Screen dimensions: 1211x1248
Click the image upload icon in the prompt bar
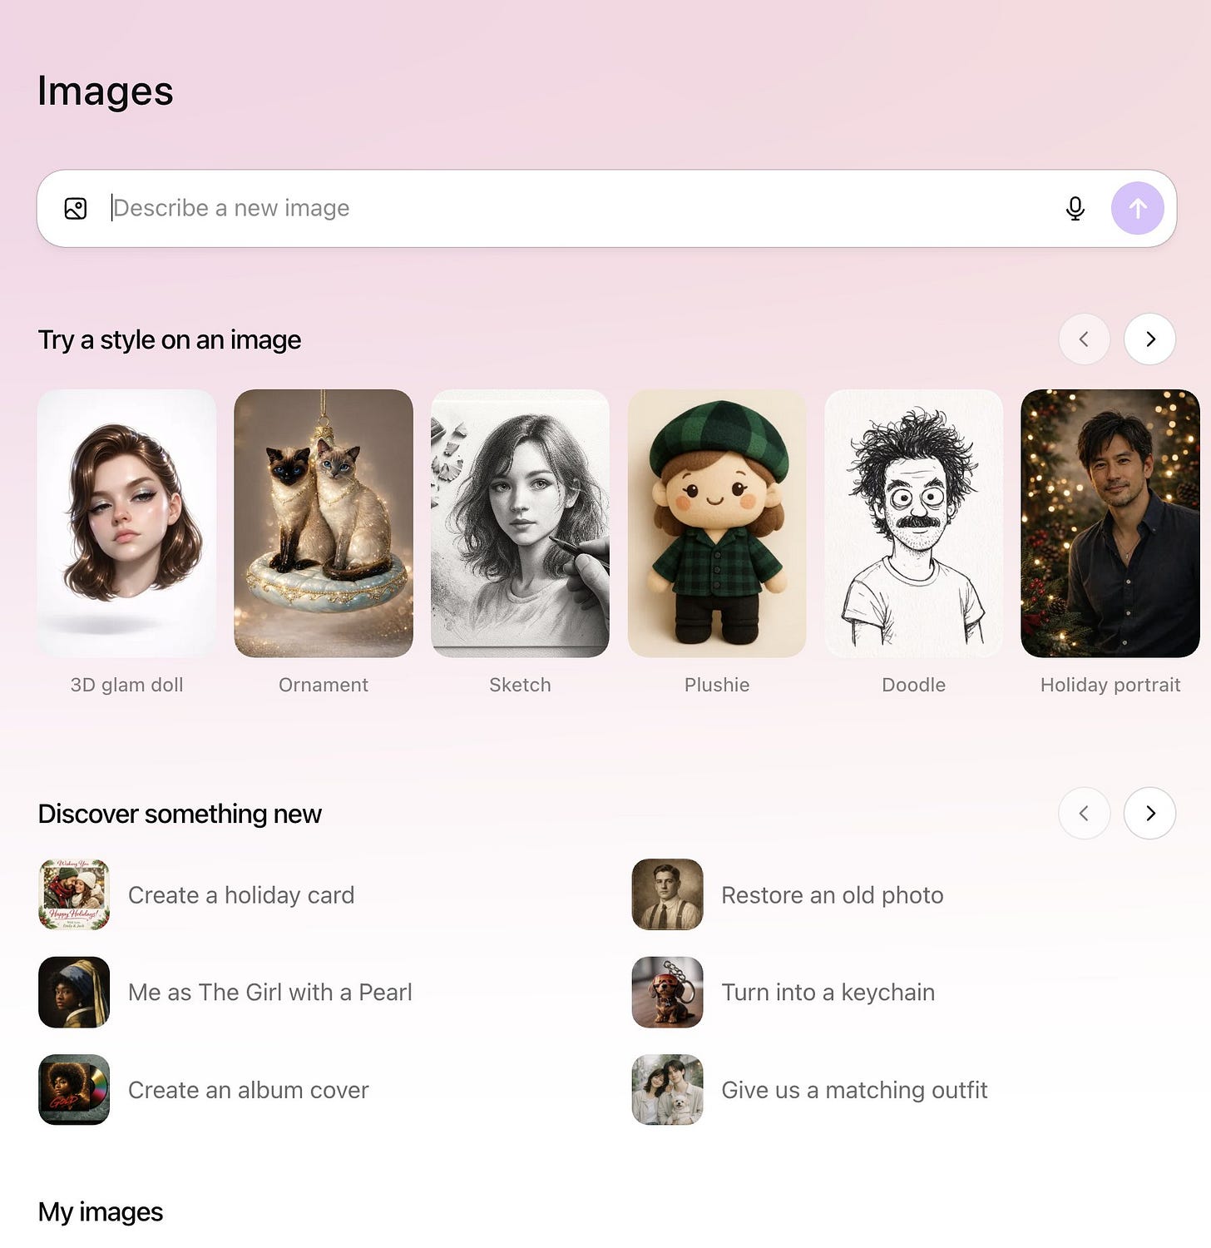tap(75, 208)
